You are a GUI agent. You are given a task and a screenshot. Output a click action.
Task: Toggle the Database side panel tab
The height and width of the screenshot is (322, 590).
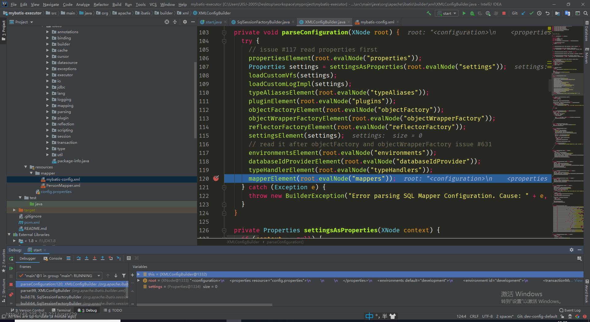point(586,31)
